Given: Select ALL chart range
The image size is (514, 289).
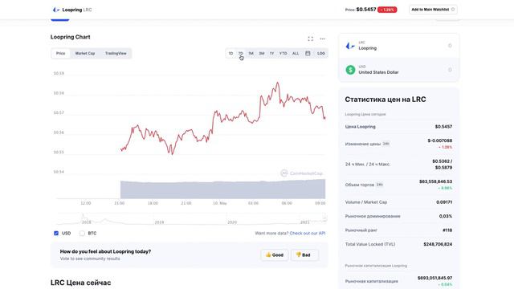Looking at the screenshot, I should [296, 53].
